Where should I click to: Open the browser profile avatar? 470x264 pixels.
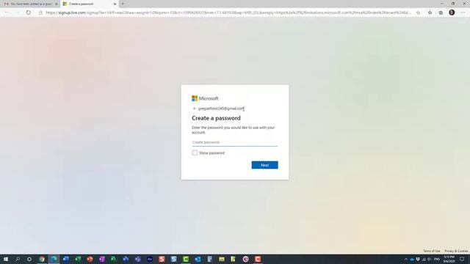pos(452,12)
